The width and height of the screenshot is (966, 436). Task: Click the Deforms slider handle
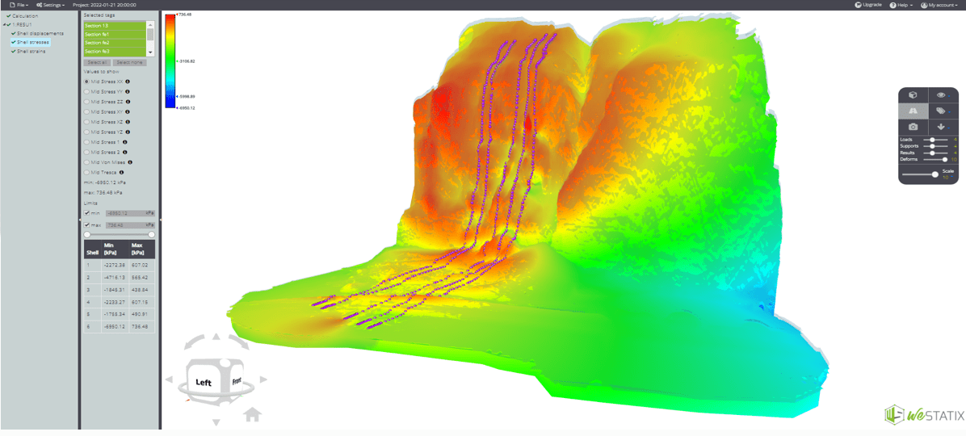[944, 159]
